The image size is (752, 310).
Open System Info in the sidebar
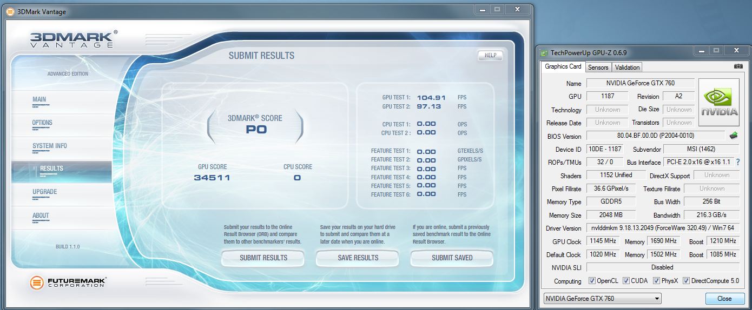click(50, 146)
